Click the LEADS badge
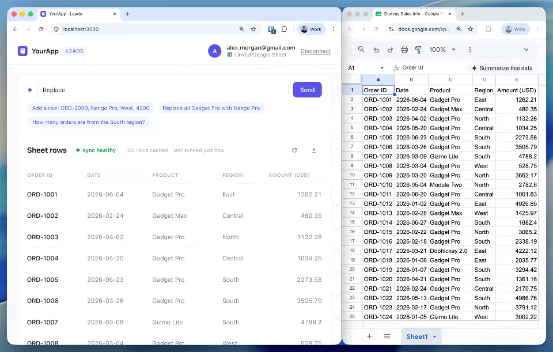 click(x=75, y=51)
